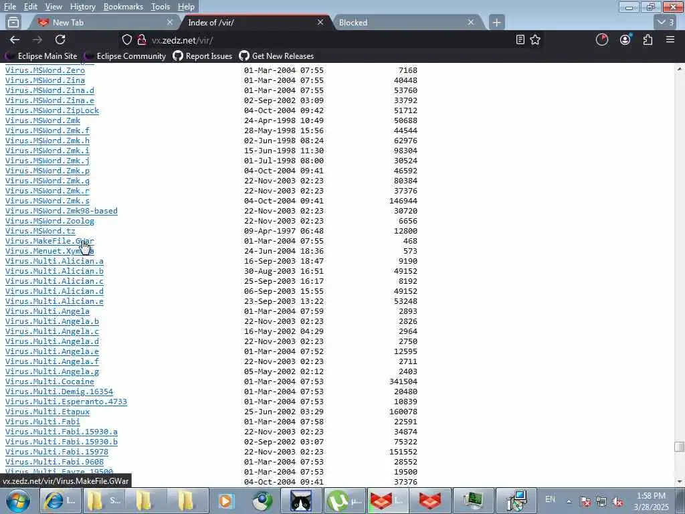Bookmark this page with the star
This screenshot has width=685, height=514.
tap(535, 39)
